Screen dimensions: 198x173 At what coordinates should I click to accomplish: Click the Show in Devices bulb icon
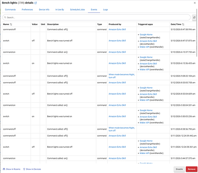24,169
